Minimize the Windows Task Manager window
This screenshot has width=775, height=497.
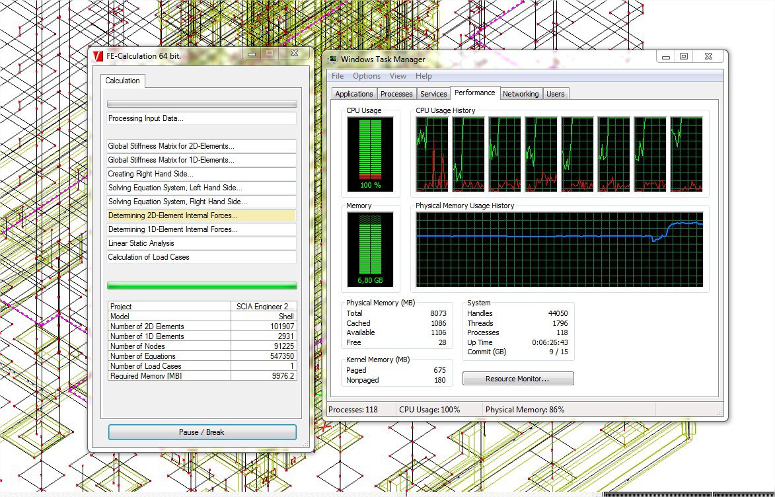[x=666, y=57]
